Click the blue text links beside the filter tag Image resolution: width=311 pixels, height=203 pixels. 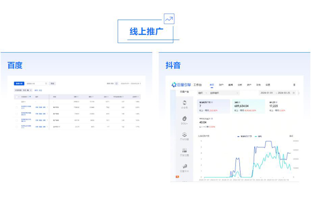(38, 90)
